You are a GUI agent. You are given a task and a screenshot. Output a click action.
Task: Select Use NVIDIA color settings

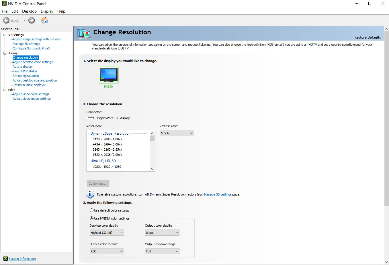click(91, 218)
